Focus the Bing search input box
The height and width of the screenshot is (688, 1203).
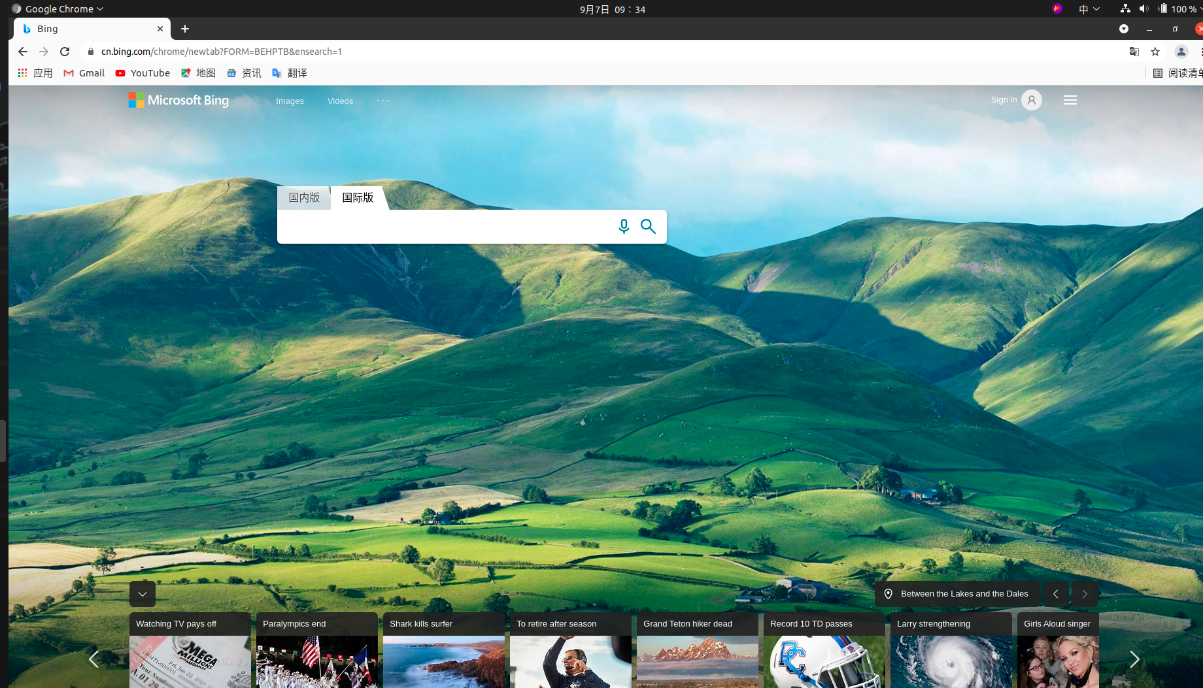pyautogui.click(x=445, y=227)
